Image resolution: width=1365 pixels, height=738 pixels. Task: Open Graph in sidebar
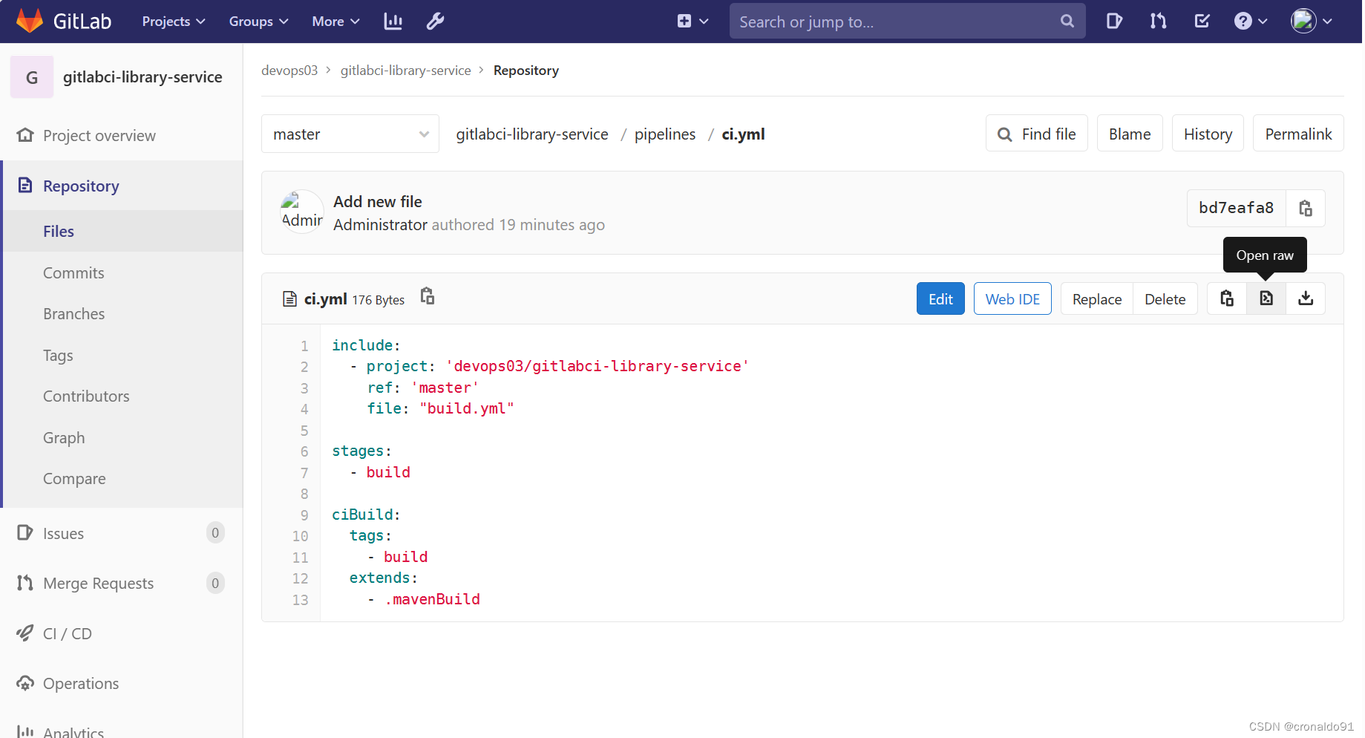(x=122, y=437)
